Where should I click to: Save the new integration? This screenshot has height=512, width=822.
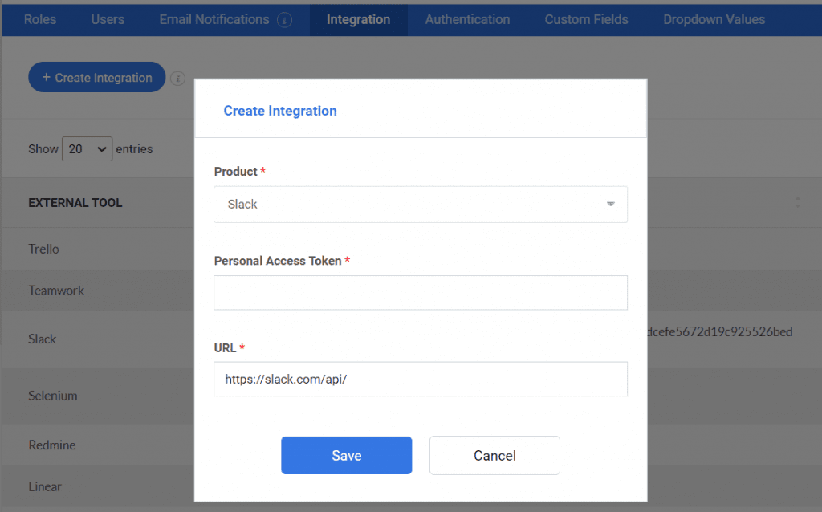point(347,455)
